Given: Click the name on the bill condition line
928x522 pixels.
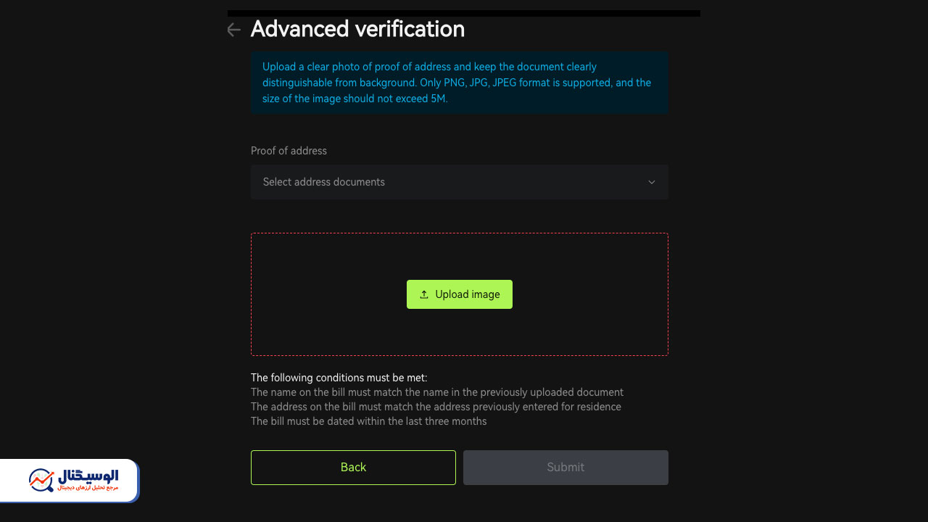Looking at the screenshot, I should click(437, 392).
